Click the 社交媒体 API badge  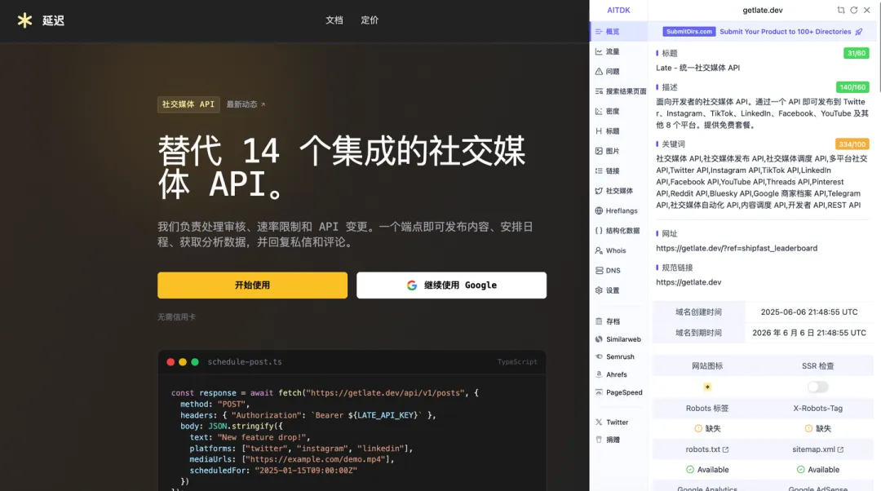click(188, 104)
